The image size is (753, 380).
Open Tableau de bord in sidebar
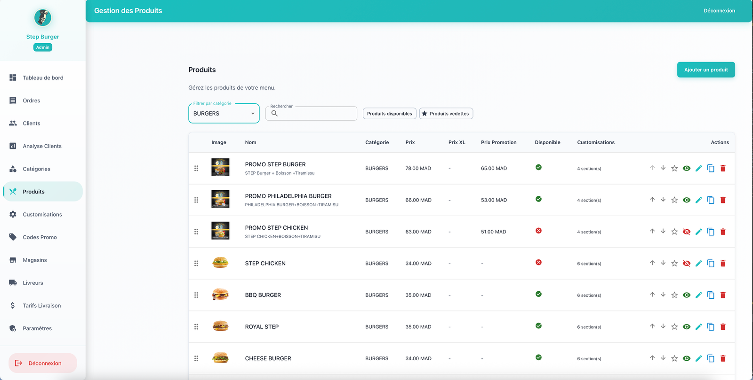pos(43,78)
